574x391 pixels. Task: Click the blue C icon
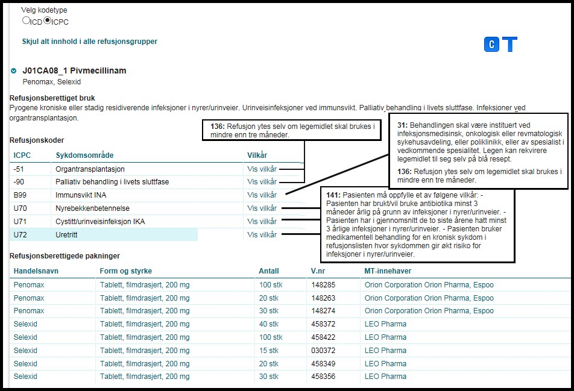(x=491, y=45)
